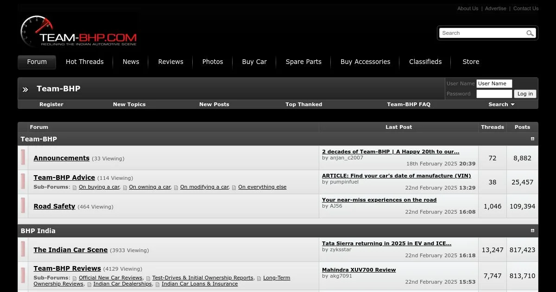Select Buy Accessories in the menu

pos(365,62)
